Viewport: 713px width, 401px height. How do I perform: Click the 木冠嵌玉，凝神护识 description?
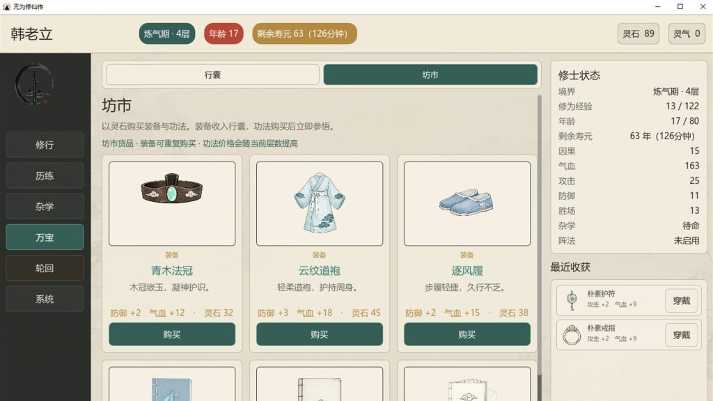tap(172, 288)
